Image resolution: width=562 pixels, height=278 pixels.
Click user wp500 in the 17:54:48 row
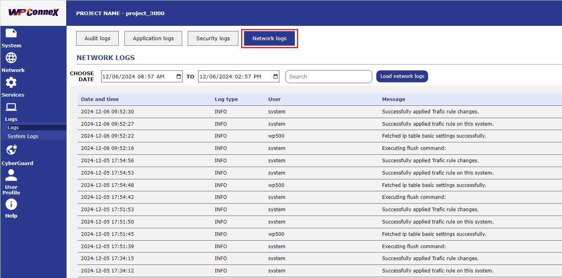coord(276,185)
